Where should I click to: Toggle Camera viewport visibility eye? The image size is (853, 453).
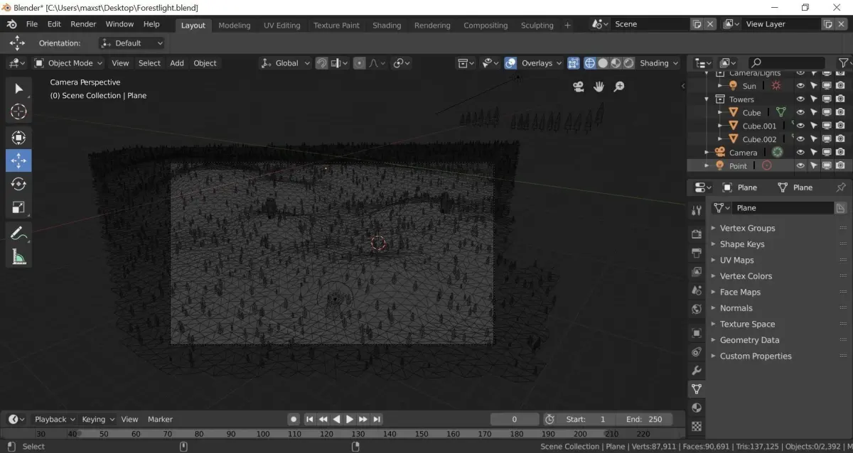[x=800, y=153]
